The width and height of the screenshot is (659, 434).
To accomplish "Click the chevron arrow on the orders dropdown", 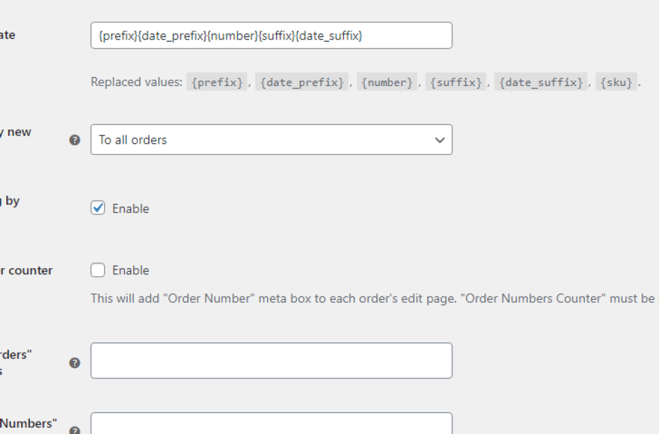I will click(x=439, y=140).
